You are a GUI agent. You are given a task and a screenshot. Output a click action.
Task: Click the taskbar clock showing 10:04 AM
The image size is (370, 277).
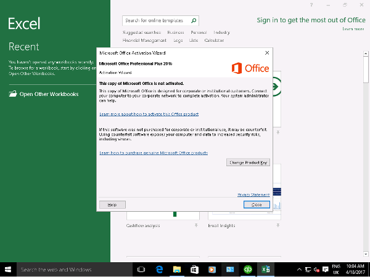click(355, 270)
